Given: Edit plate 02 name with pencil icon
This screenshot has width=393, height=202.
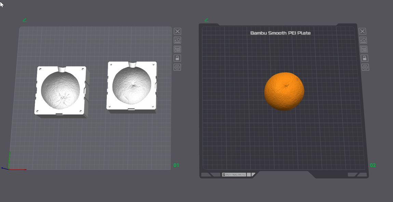Looking at the screenshot, I should [x=206, y=20].
